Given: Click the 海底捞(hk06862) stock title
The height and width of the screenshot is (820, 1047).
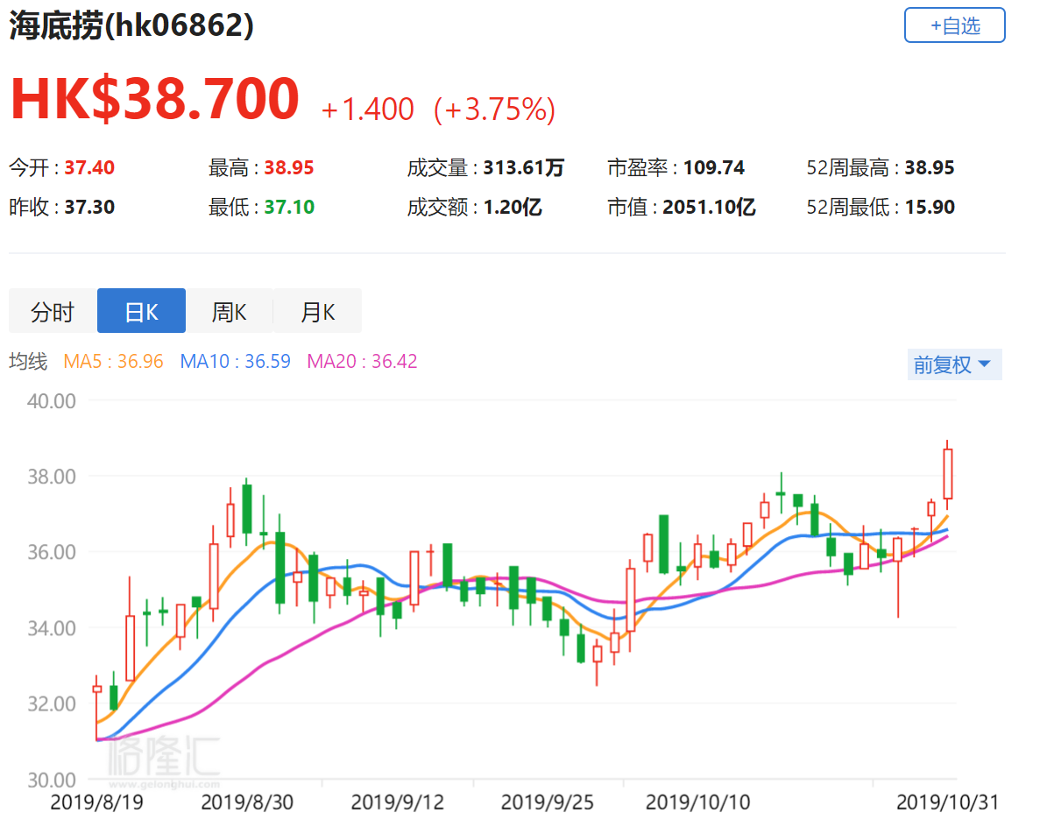Looking at the screenshot, I should coord(131,25).
